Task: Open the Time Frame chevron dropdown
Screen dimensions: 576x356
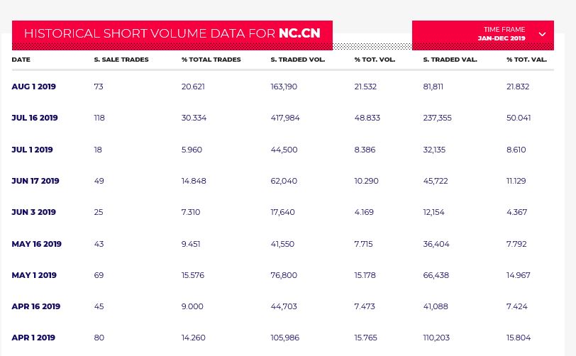Action: pos(542,34)
